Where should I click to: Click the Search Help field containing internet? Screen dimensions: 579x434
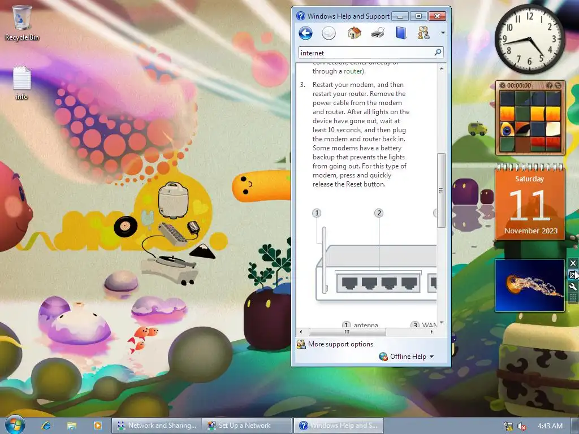[366, 53]
